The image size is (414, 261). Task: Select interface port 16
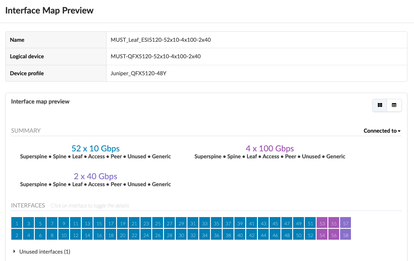click(x=99, y=234)
